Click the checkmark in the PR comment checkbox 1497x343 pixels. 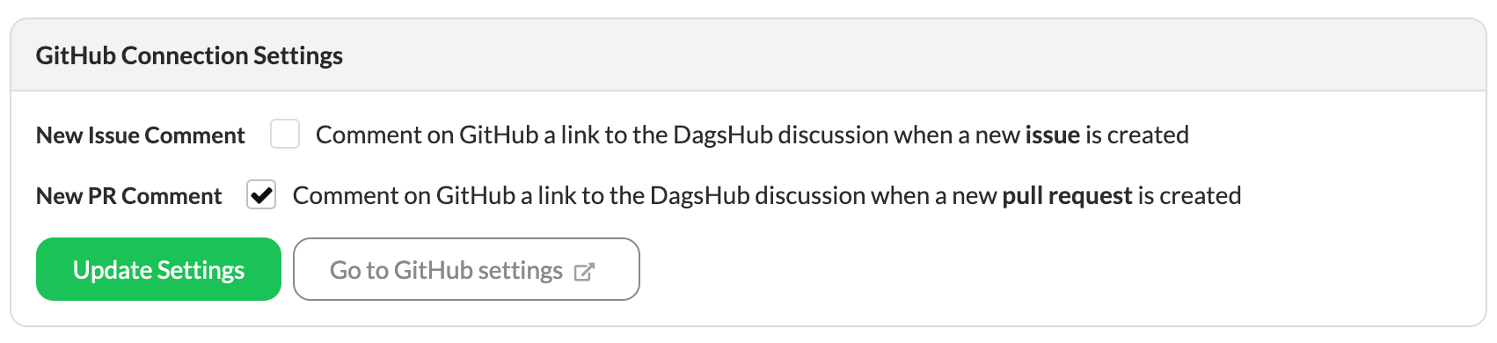coord(261,195)
